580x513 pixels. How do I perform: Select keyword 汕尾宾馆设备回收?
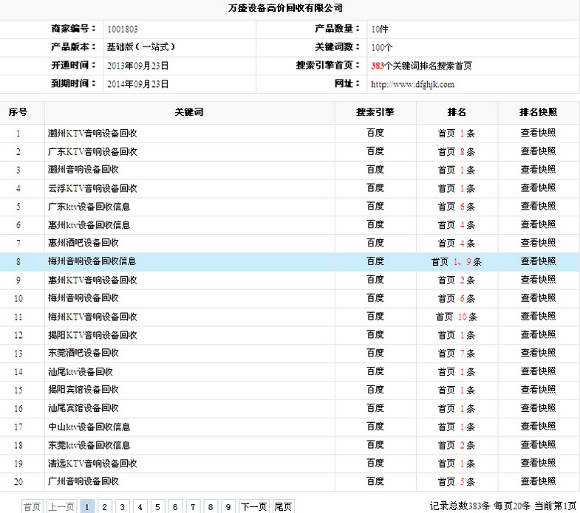(x=83, y=408)
